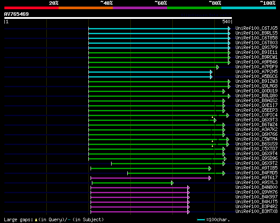Click the cyan alignment bar of UniRef100_B9RLS5

[x=158, y=33]
